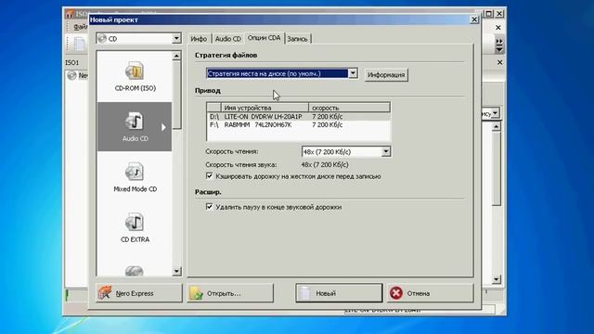The width and height of the screenshot is (594, 334).
Task: Click the partially visible disc icon below CD EXTRA
Action: pos(134,270)
